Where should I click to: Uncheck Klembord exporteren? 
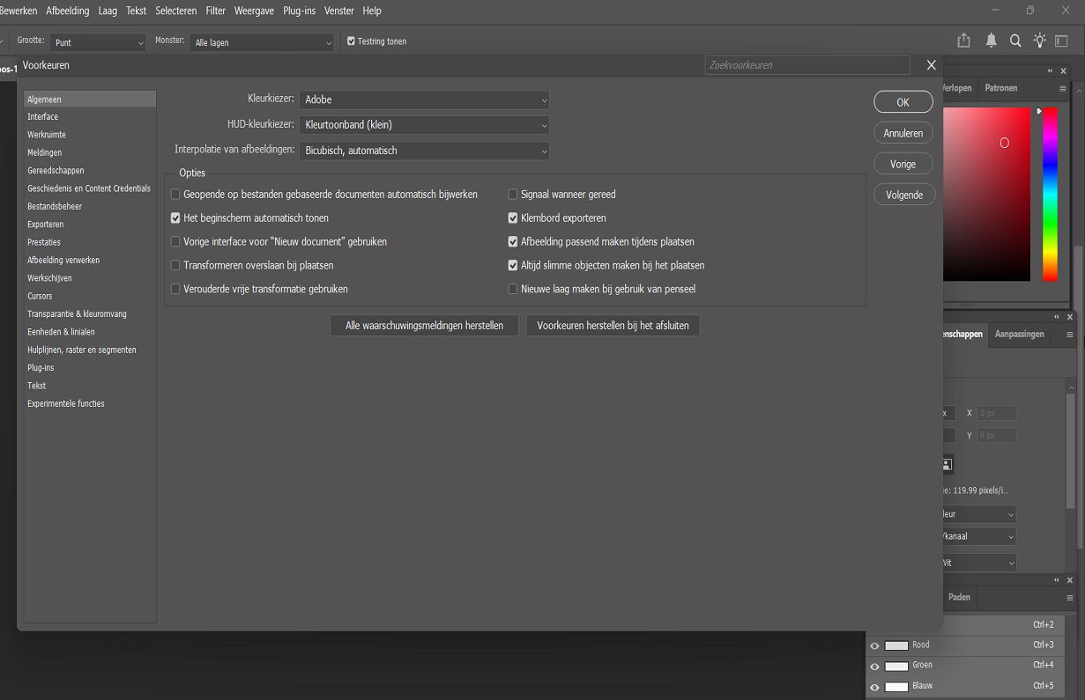coord(513,218)
